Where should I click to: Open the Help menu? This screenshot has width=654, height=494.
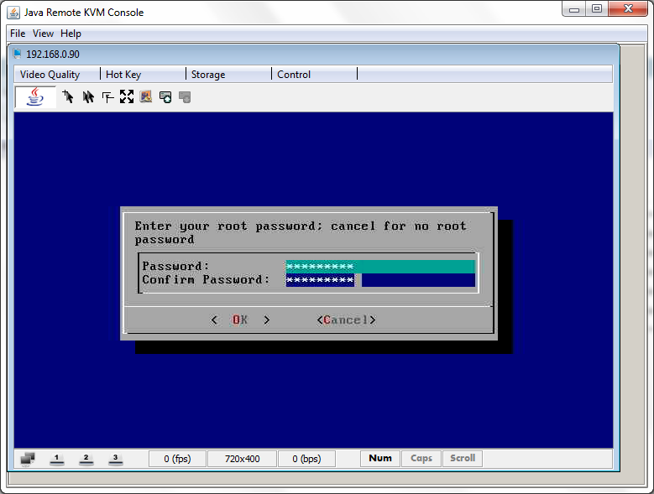pyautogui.click(x=71, y=34)
